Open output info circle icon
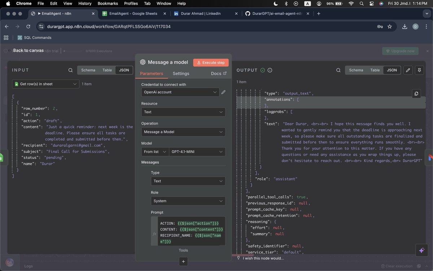The width and height of the screenshot is (433, 271). [x=270, y=70]
